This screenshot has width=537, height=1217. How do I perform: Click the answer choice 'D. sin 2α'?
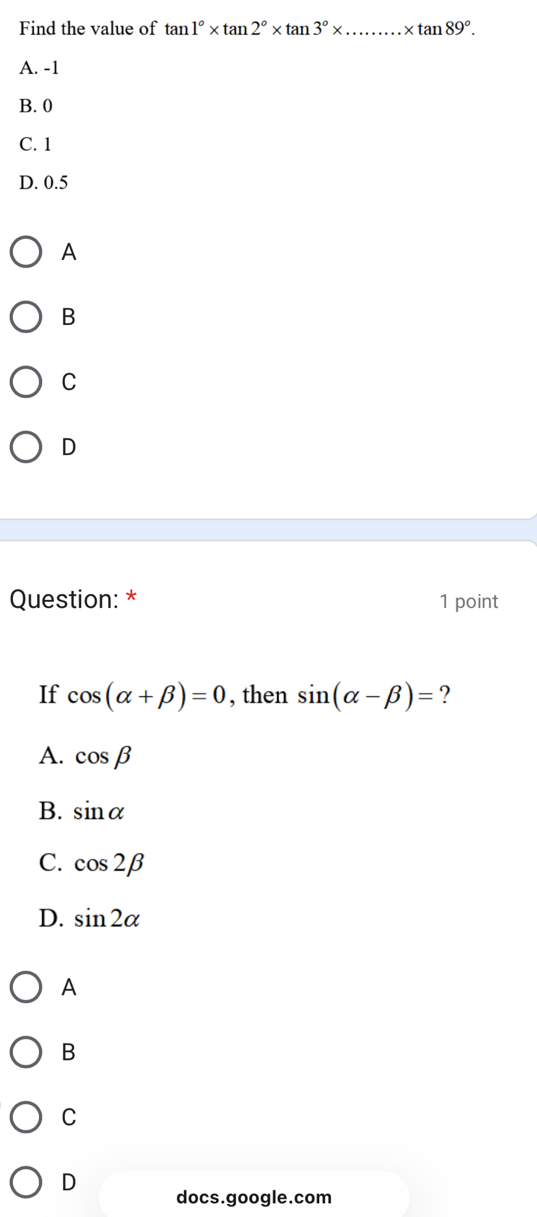pyautogui.click(x=90, y=919)
